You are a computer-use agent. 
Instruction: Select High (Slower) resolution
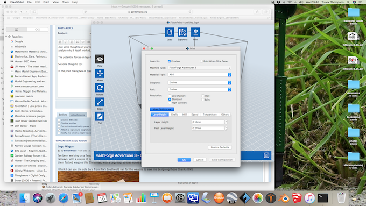tap(170, 103)
